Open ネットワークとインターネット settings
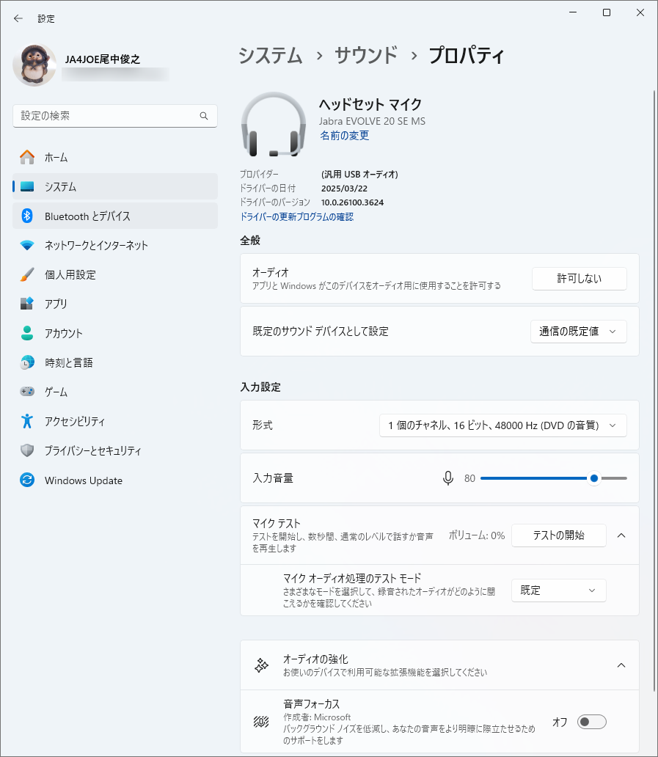Viewport: 658px width, 757px height. [115, 245]
